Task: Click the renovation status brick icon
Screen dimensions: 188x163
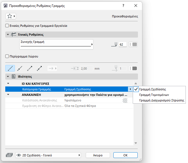Action: coord(125,101)
